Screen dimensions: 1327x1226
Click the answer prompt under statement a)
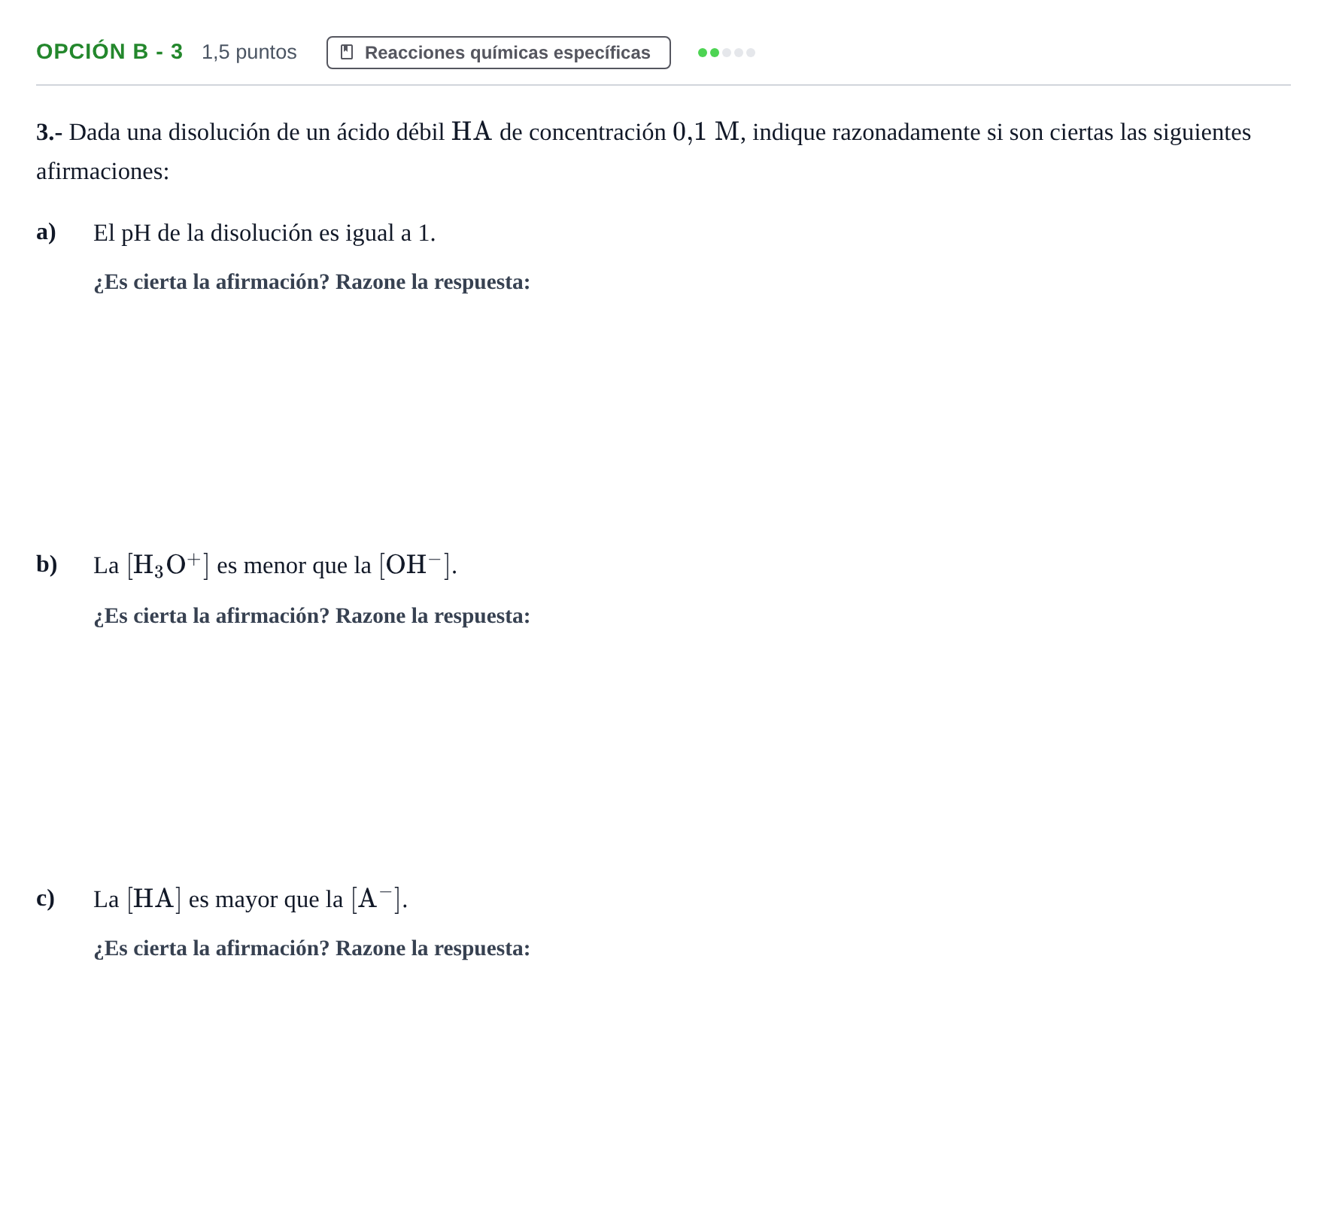point(311,282)
